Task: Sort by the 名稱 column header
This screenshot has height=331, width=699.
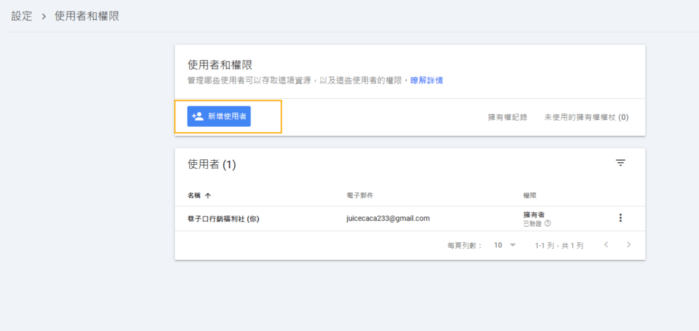Action: (195, 195)
